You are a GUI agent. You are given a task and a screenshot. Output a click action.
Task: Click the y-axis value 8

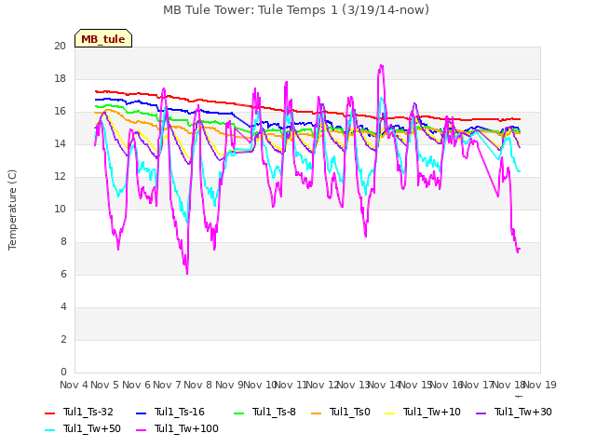coord(63,242)
